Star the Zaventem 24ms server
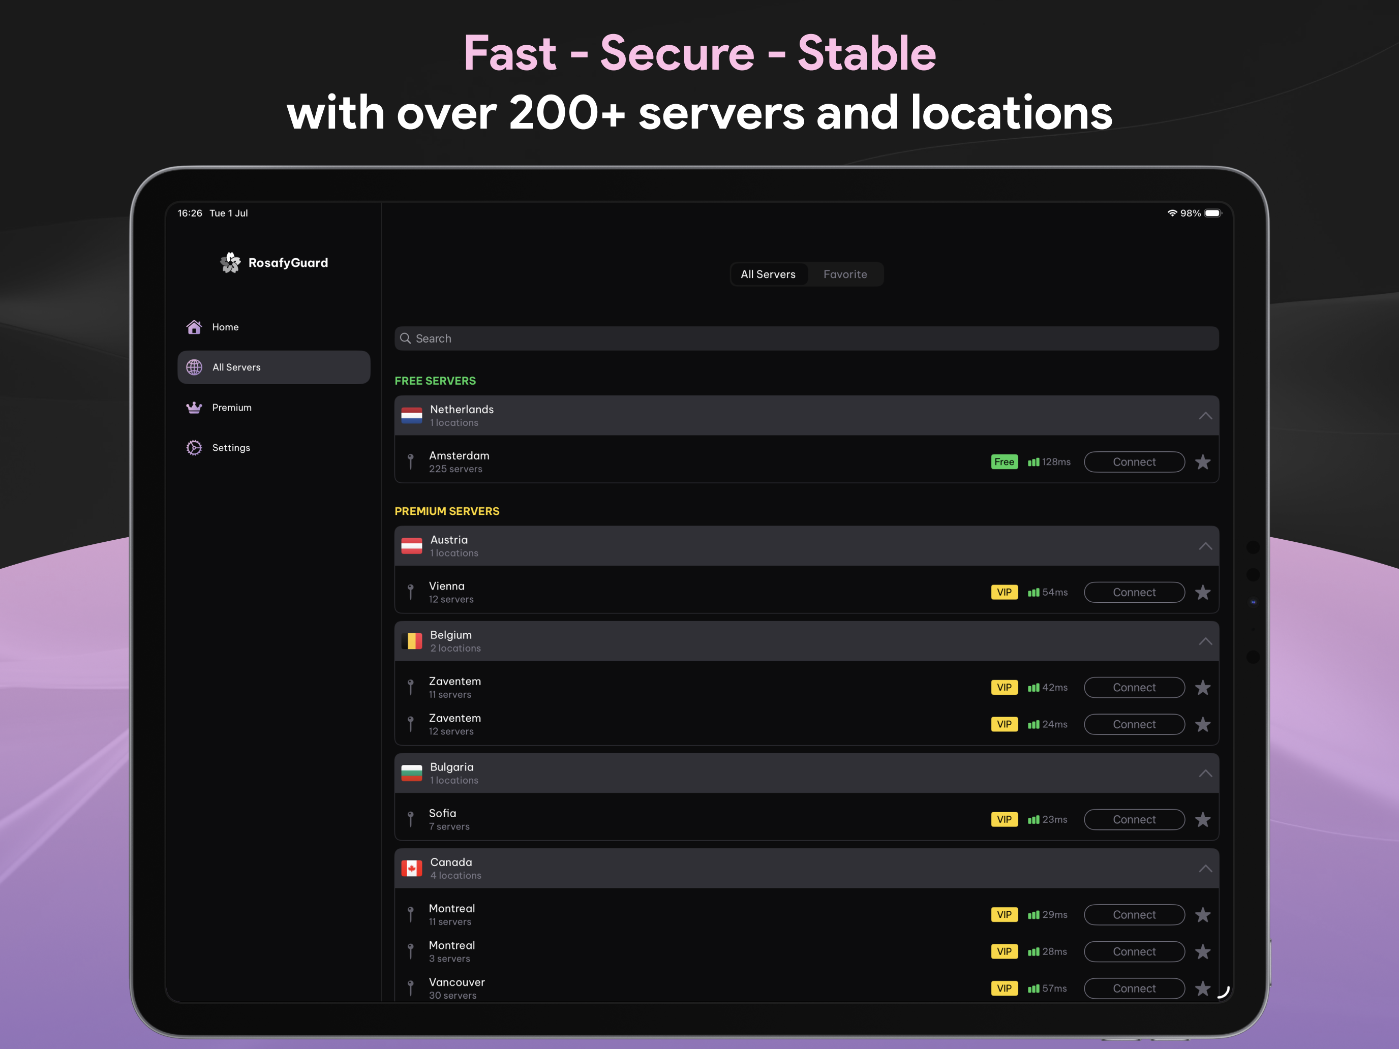This screenshot has height=1049, width=1399. coord(1203,725)
